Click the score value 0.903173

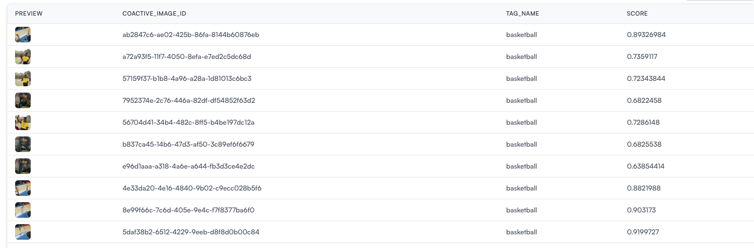pos(641,210)
